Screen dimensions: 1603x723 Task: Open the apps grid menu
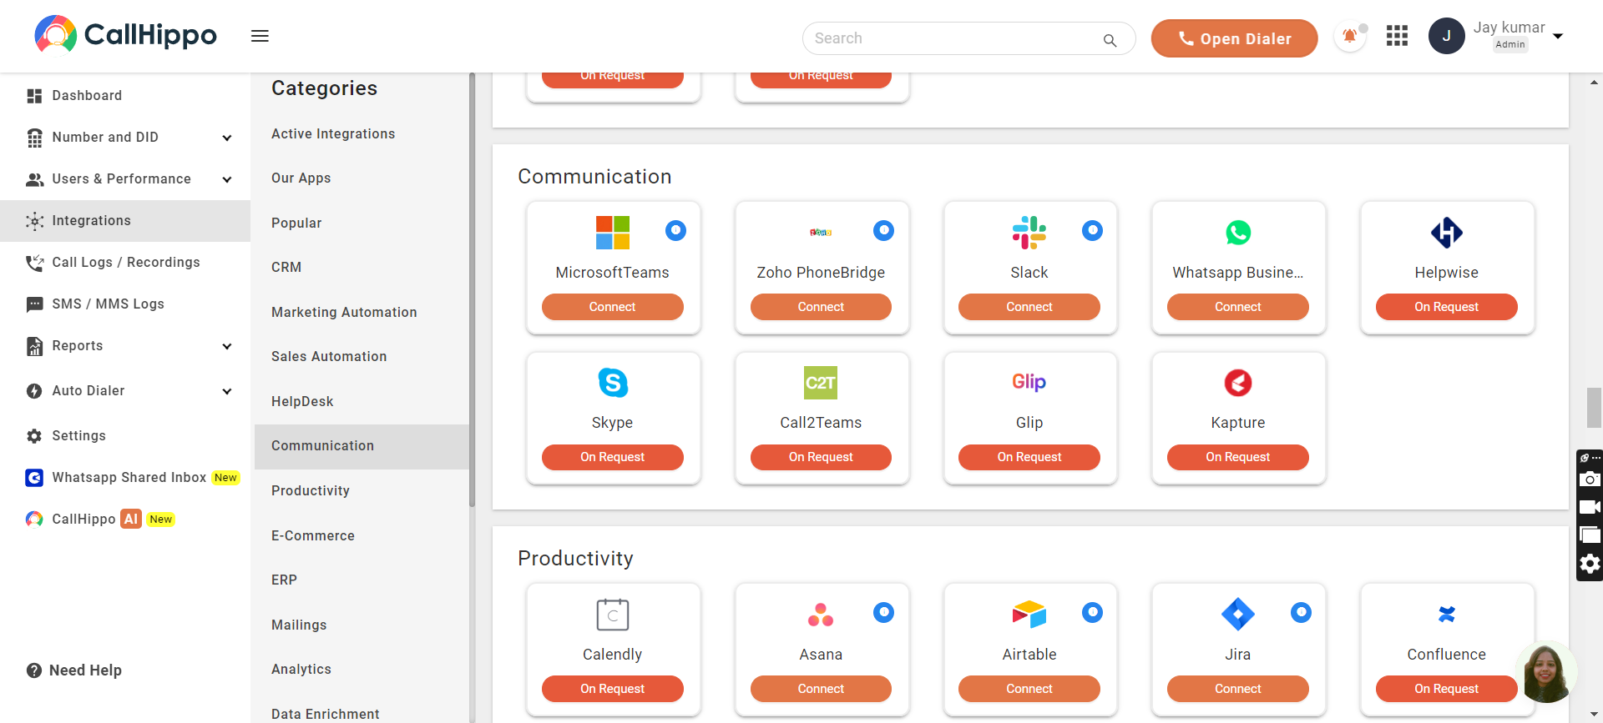(1397, 36)
